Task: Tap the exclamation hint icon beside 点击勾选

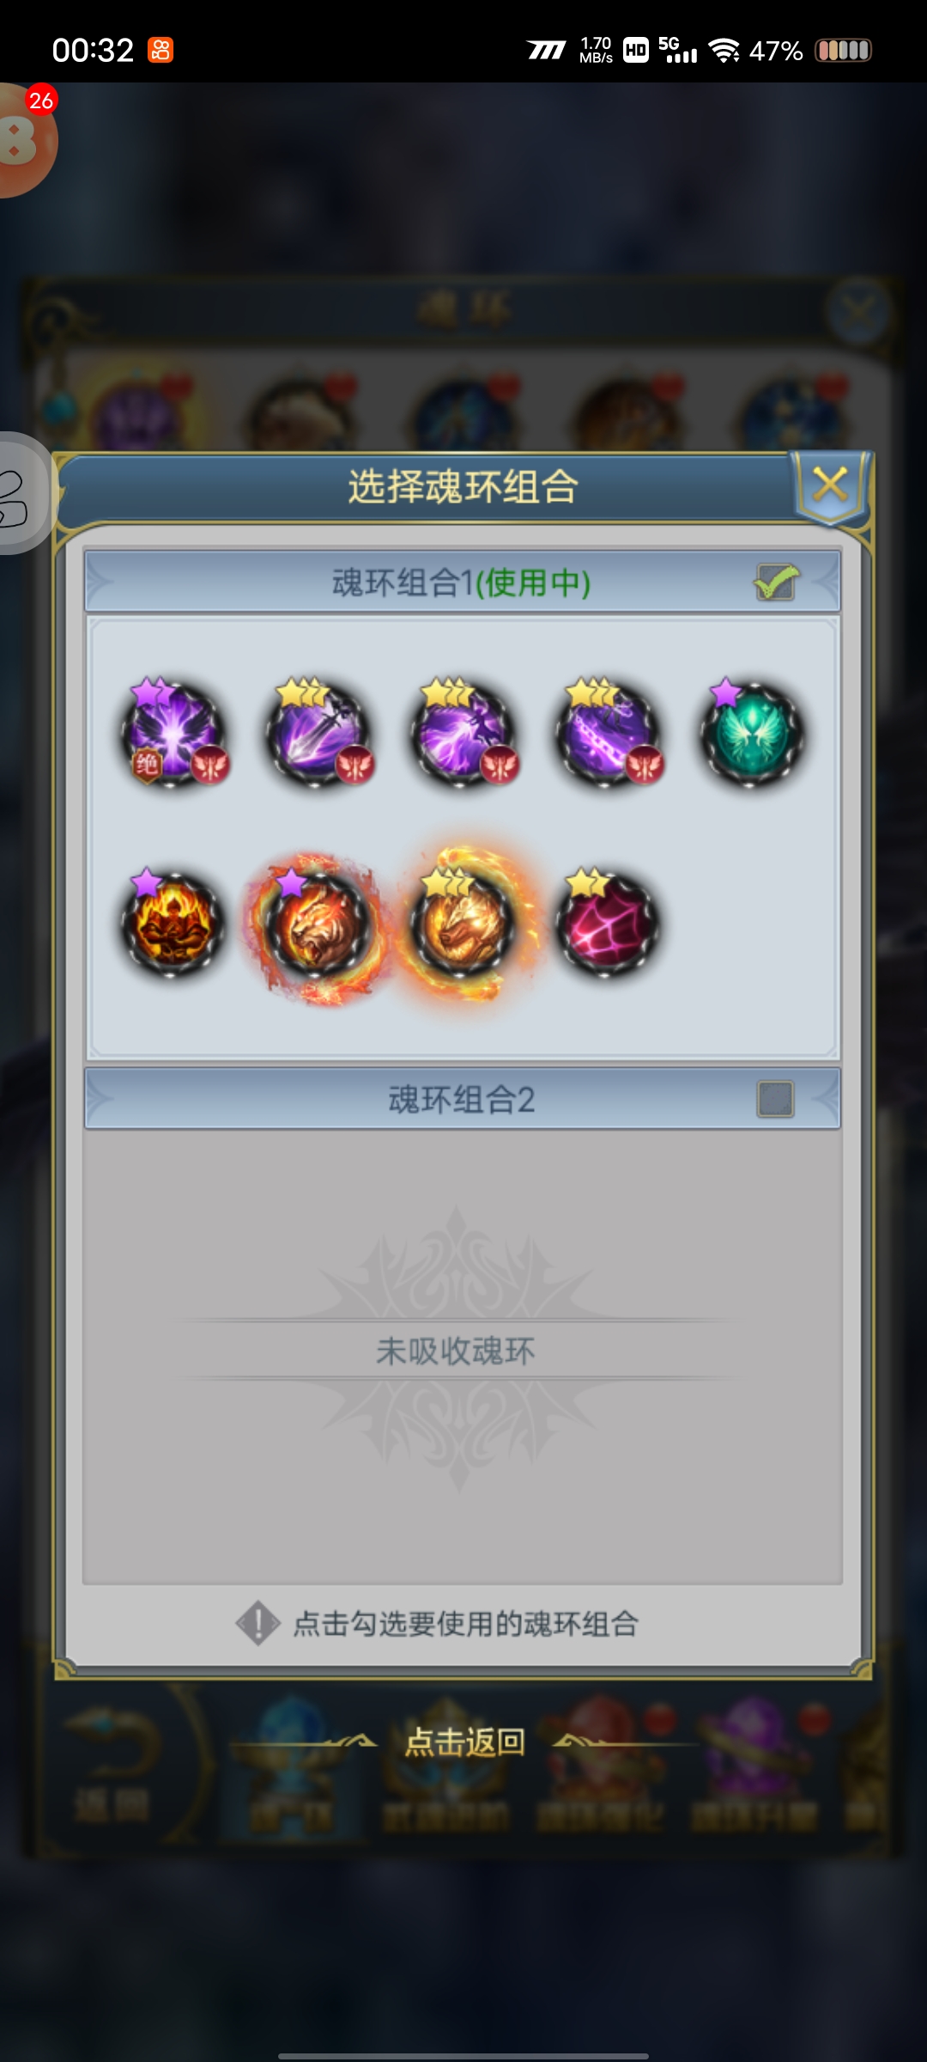Action: click(257, 1623)
